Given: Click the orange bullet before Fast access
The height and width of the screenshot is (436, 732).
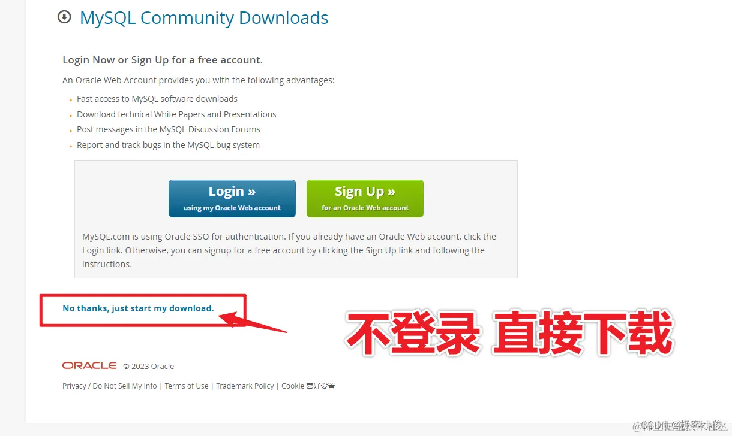Looking at the screenshot, I should point(71,101).
